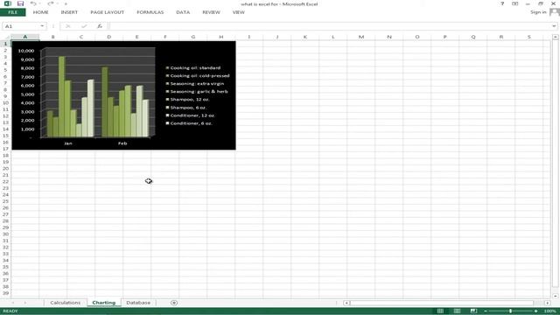Screen dimensions: 560x315
Task: Click the 100% zoom level button
Action: [549, 311]
